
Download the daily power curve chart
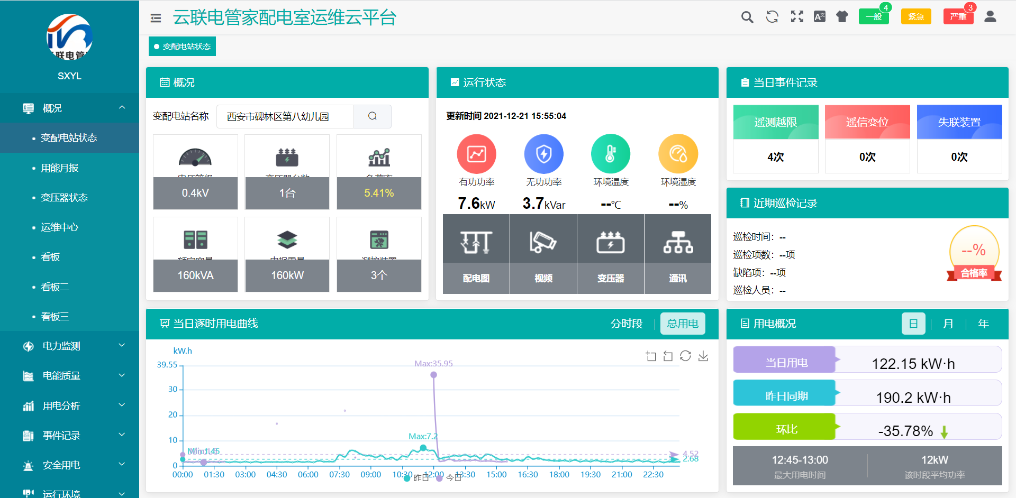[703, 356]
